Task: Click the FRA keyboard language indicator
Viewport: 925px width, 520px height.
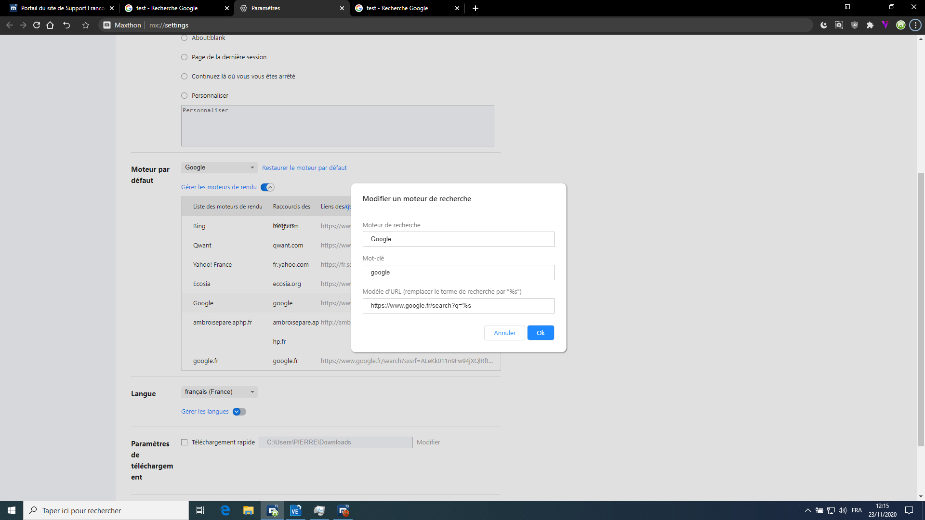Action: pos(857,510)
